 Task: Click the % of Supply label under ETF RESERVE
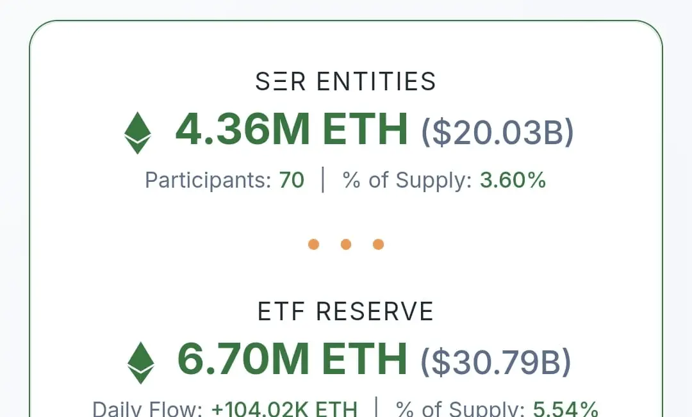460,409
